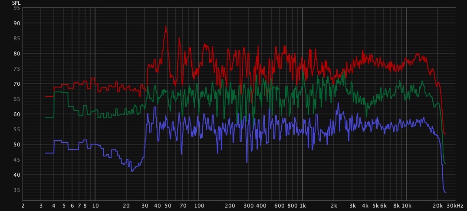Click the 400 frequency axis label
This screenshot has height=211, width=467.
pyautogui.click(x=261, y=206)
